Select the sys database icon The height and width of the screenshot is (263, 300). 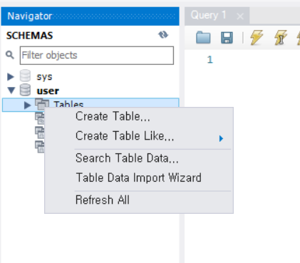(x=25, y=76)
